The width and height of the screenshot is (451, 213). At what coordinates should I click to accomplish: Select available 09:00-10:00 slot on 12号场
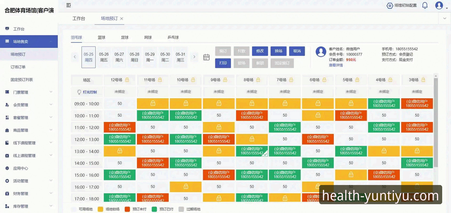[120, 103]
